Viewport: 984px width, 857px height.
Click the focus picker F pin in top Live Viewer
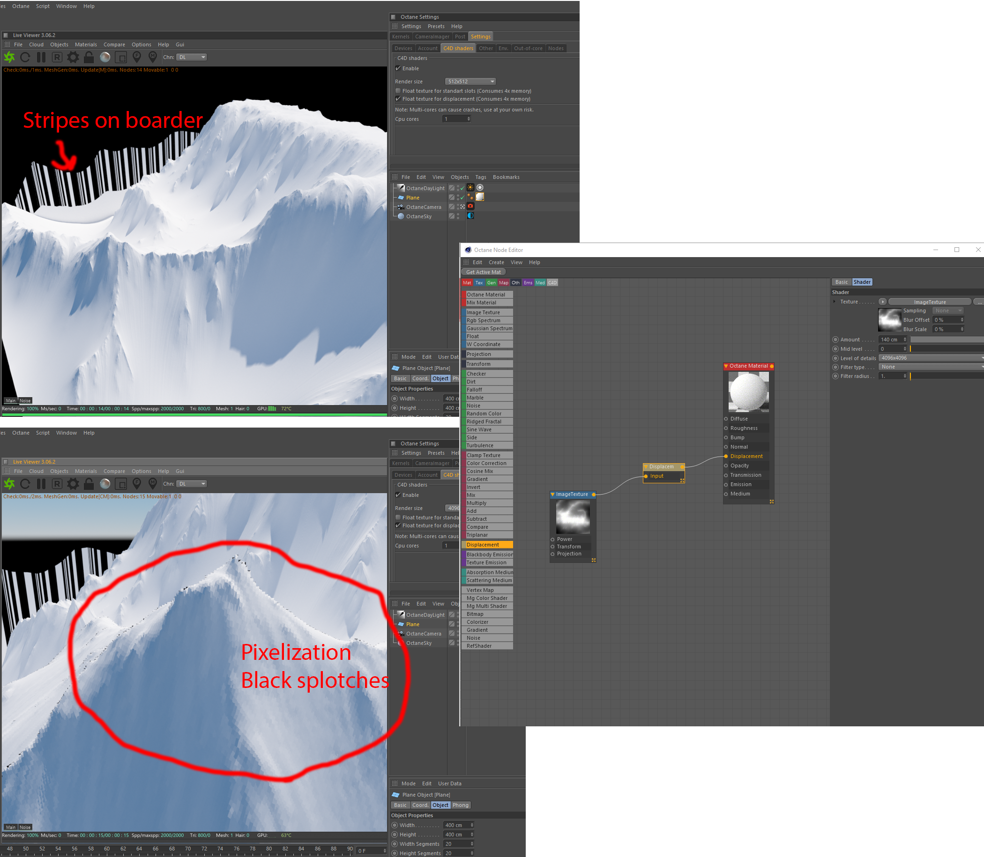coord(137,57)
